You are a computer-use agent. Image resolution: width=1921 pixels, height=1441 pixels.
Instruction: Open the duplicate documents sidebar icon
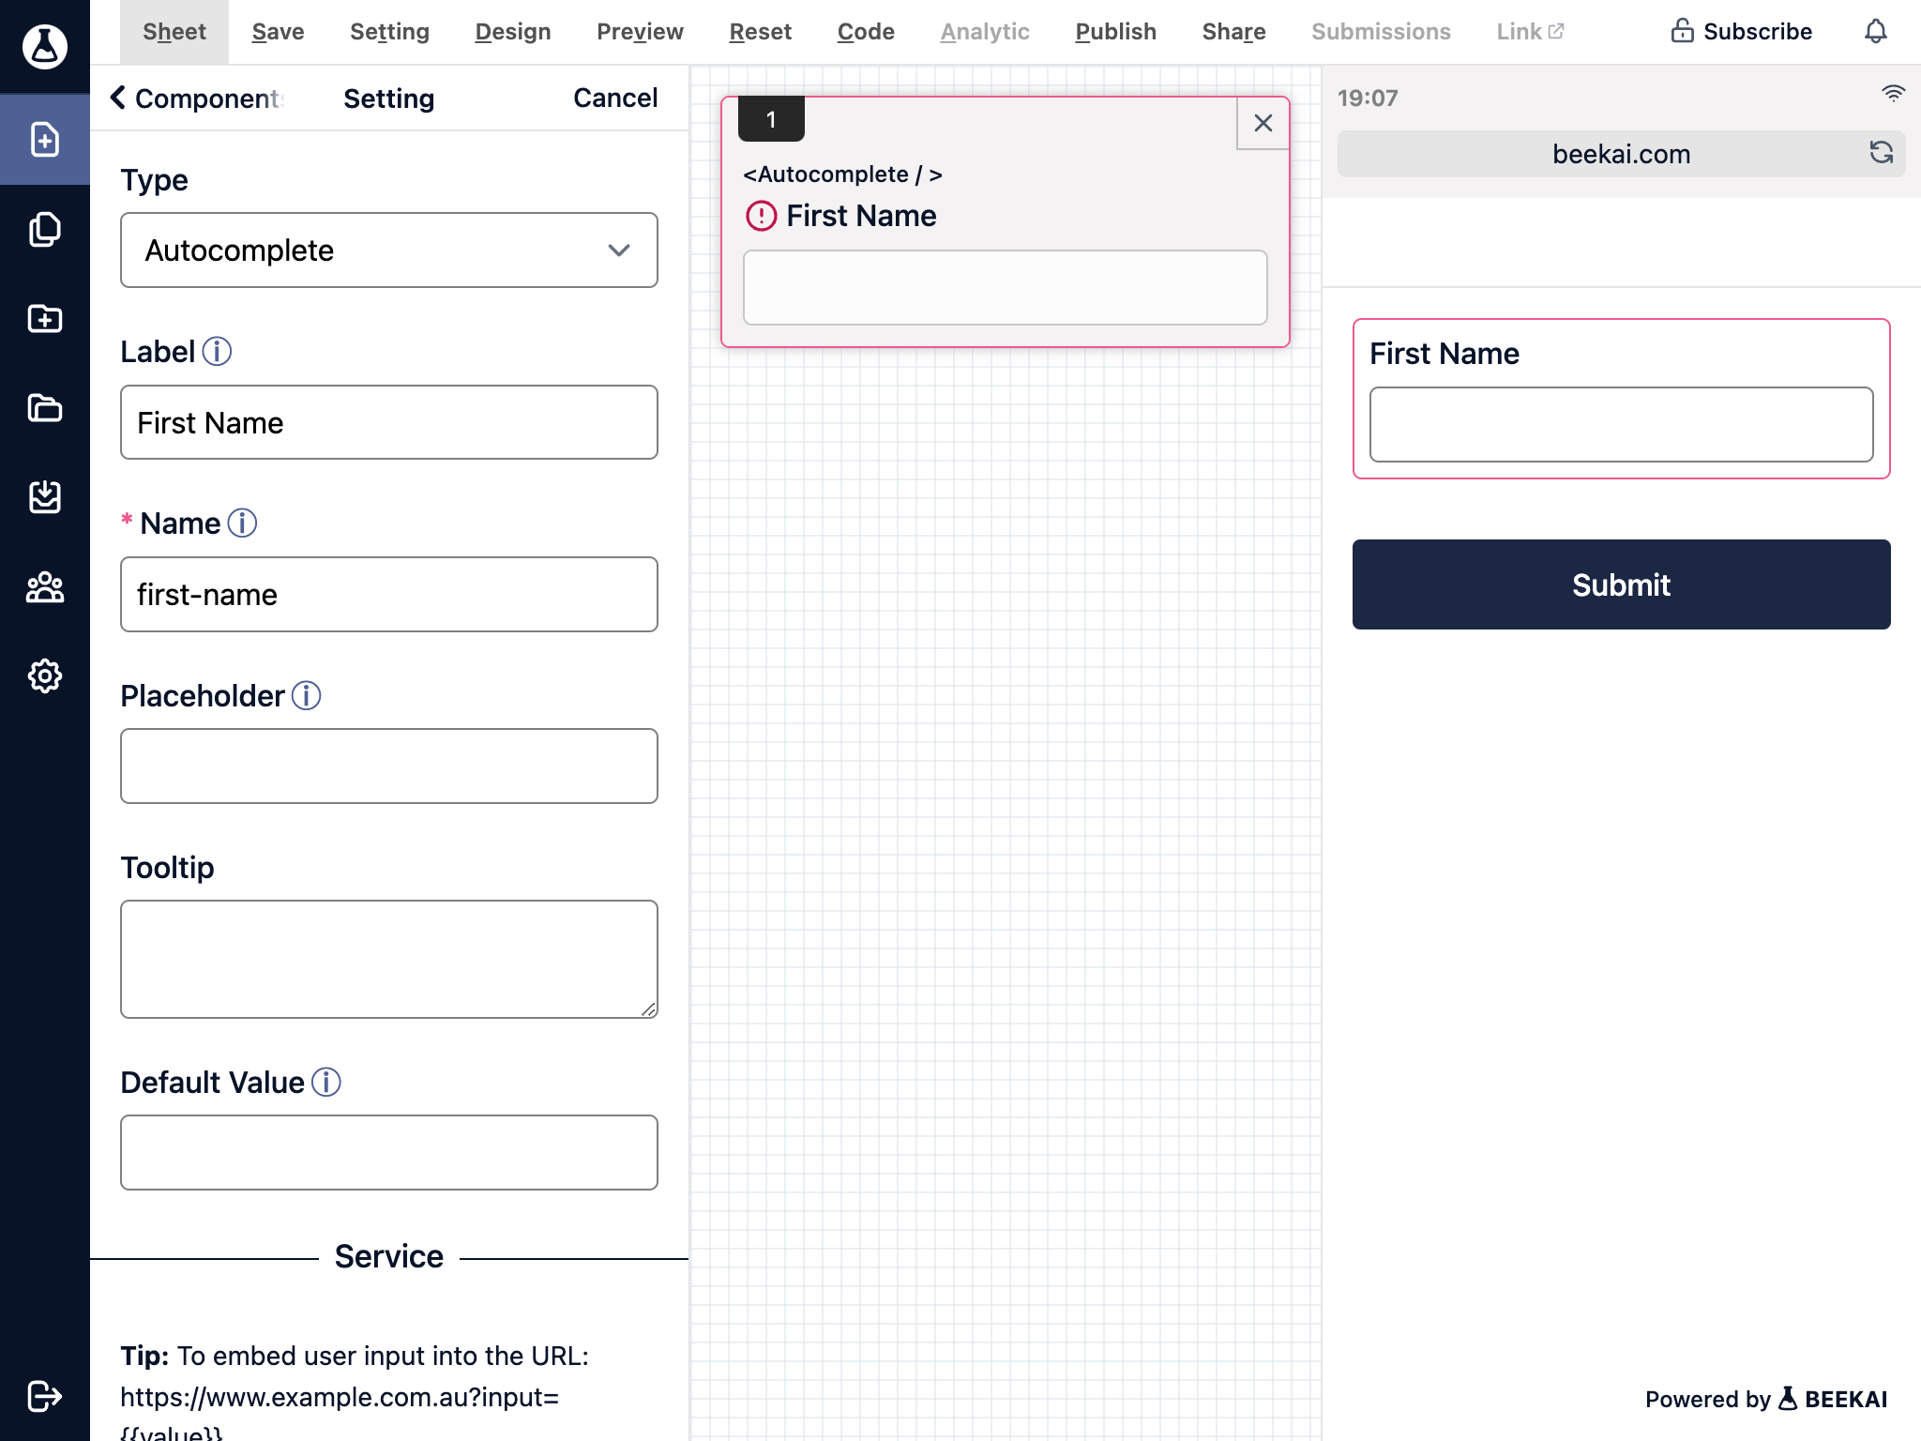pos(45,229)
